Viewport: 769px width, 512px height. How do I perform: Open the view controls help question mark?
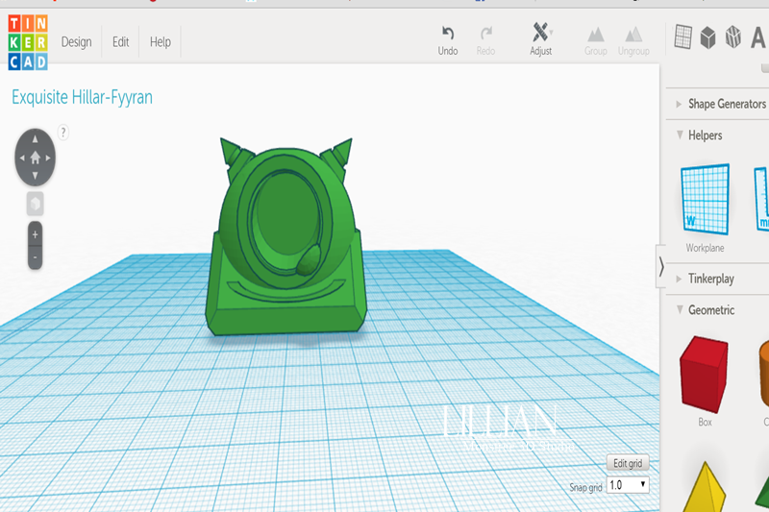pyautogui.click(x=63, y=133)
